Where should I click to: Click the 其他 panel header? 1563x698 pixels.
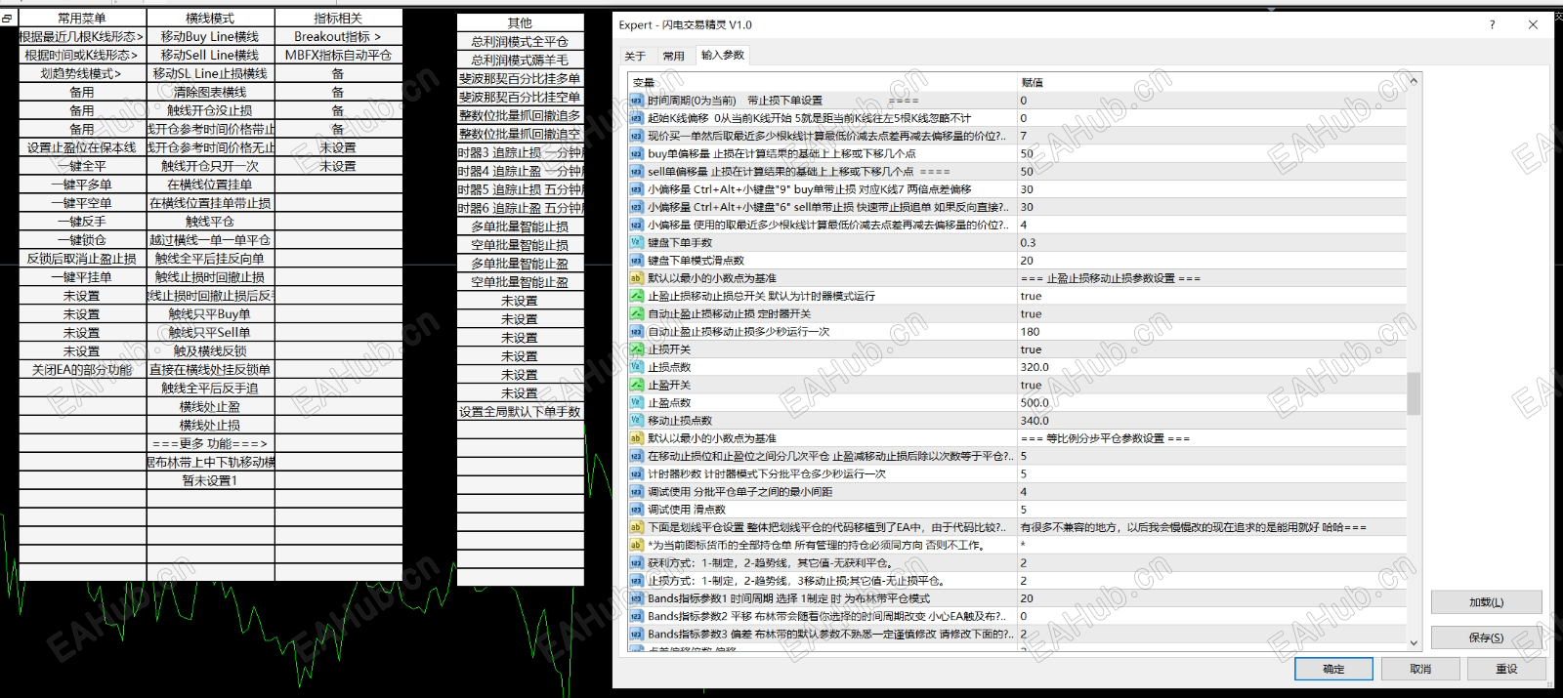[520, 22]
